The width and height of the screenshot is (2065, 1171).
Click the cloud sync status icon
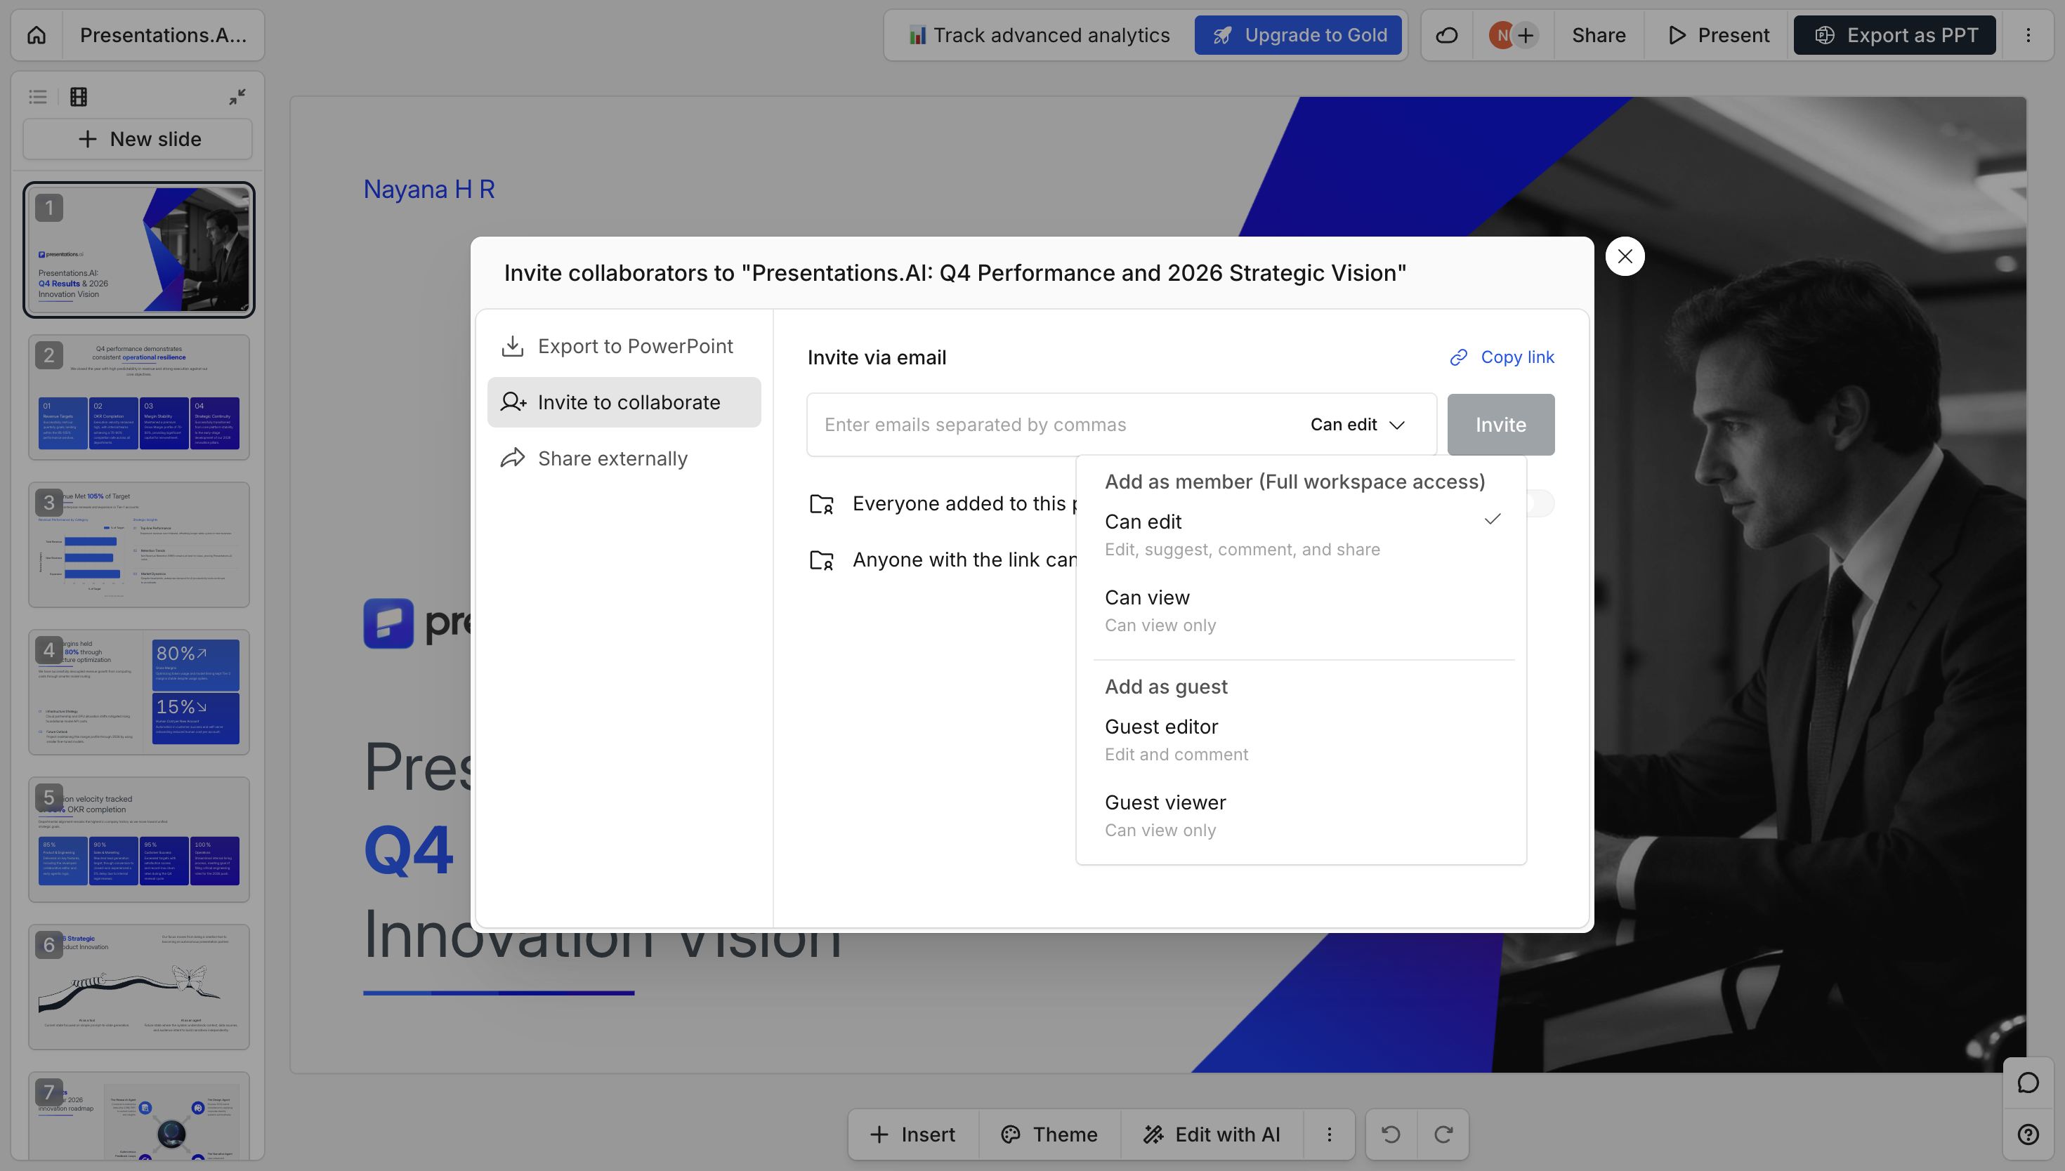1446,35
